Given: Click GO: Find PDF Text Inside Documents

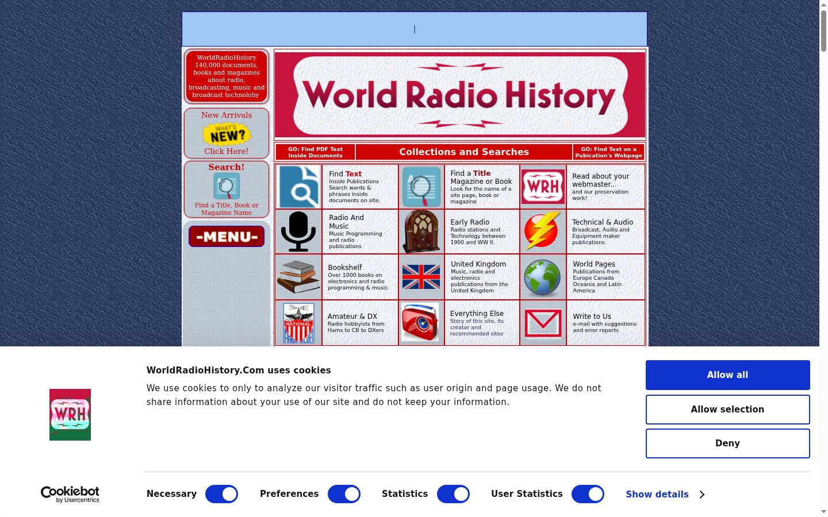Looking at the screenshot, I should (315, 152).
